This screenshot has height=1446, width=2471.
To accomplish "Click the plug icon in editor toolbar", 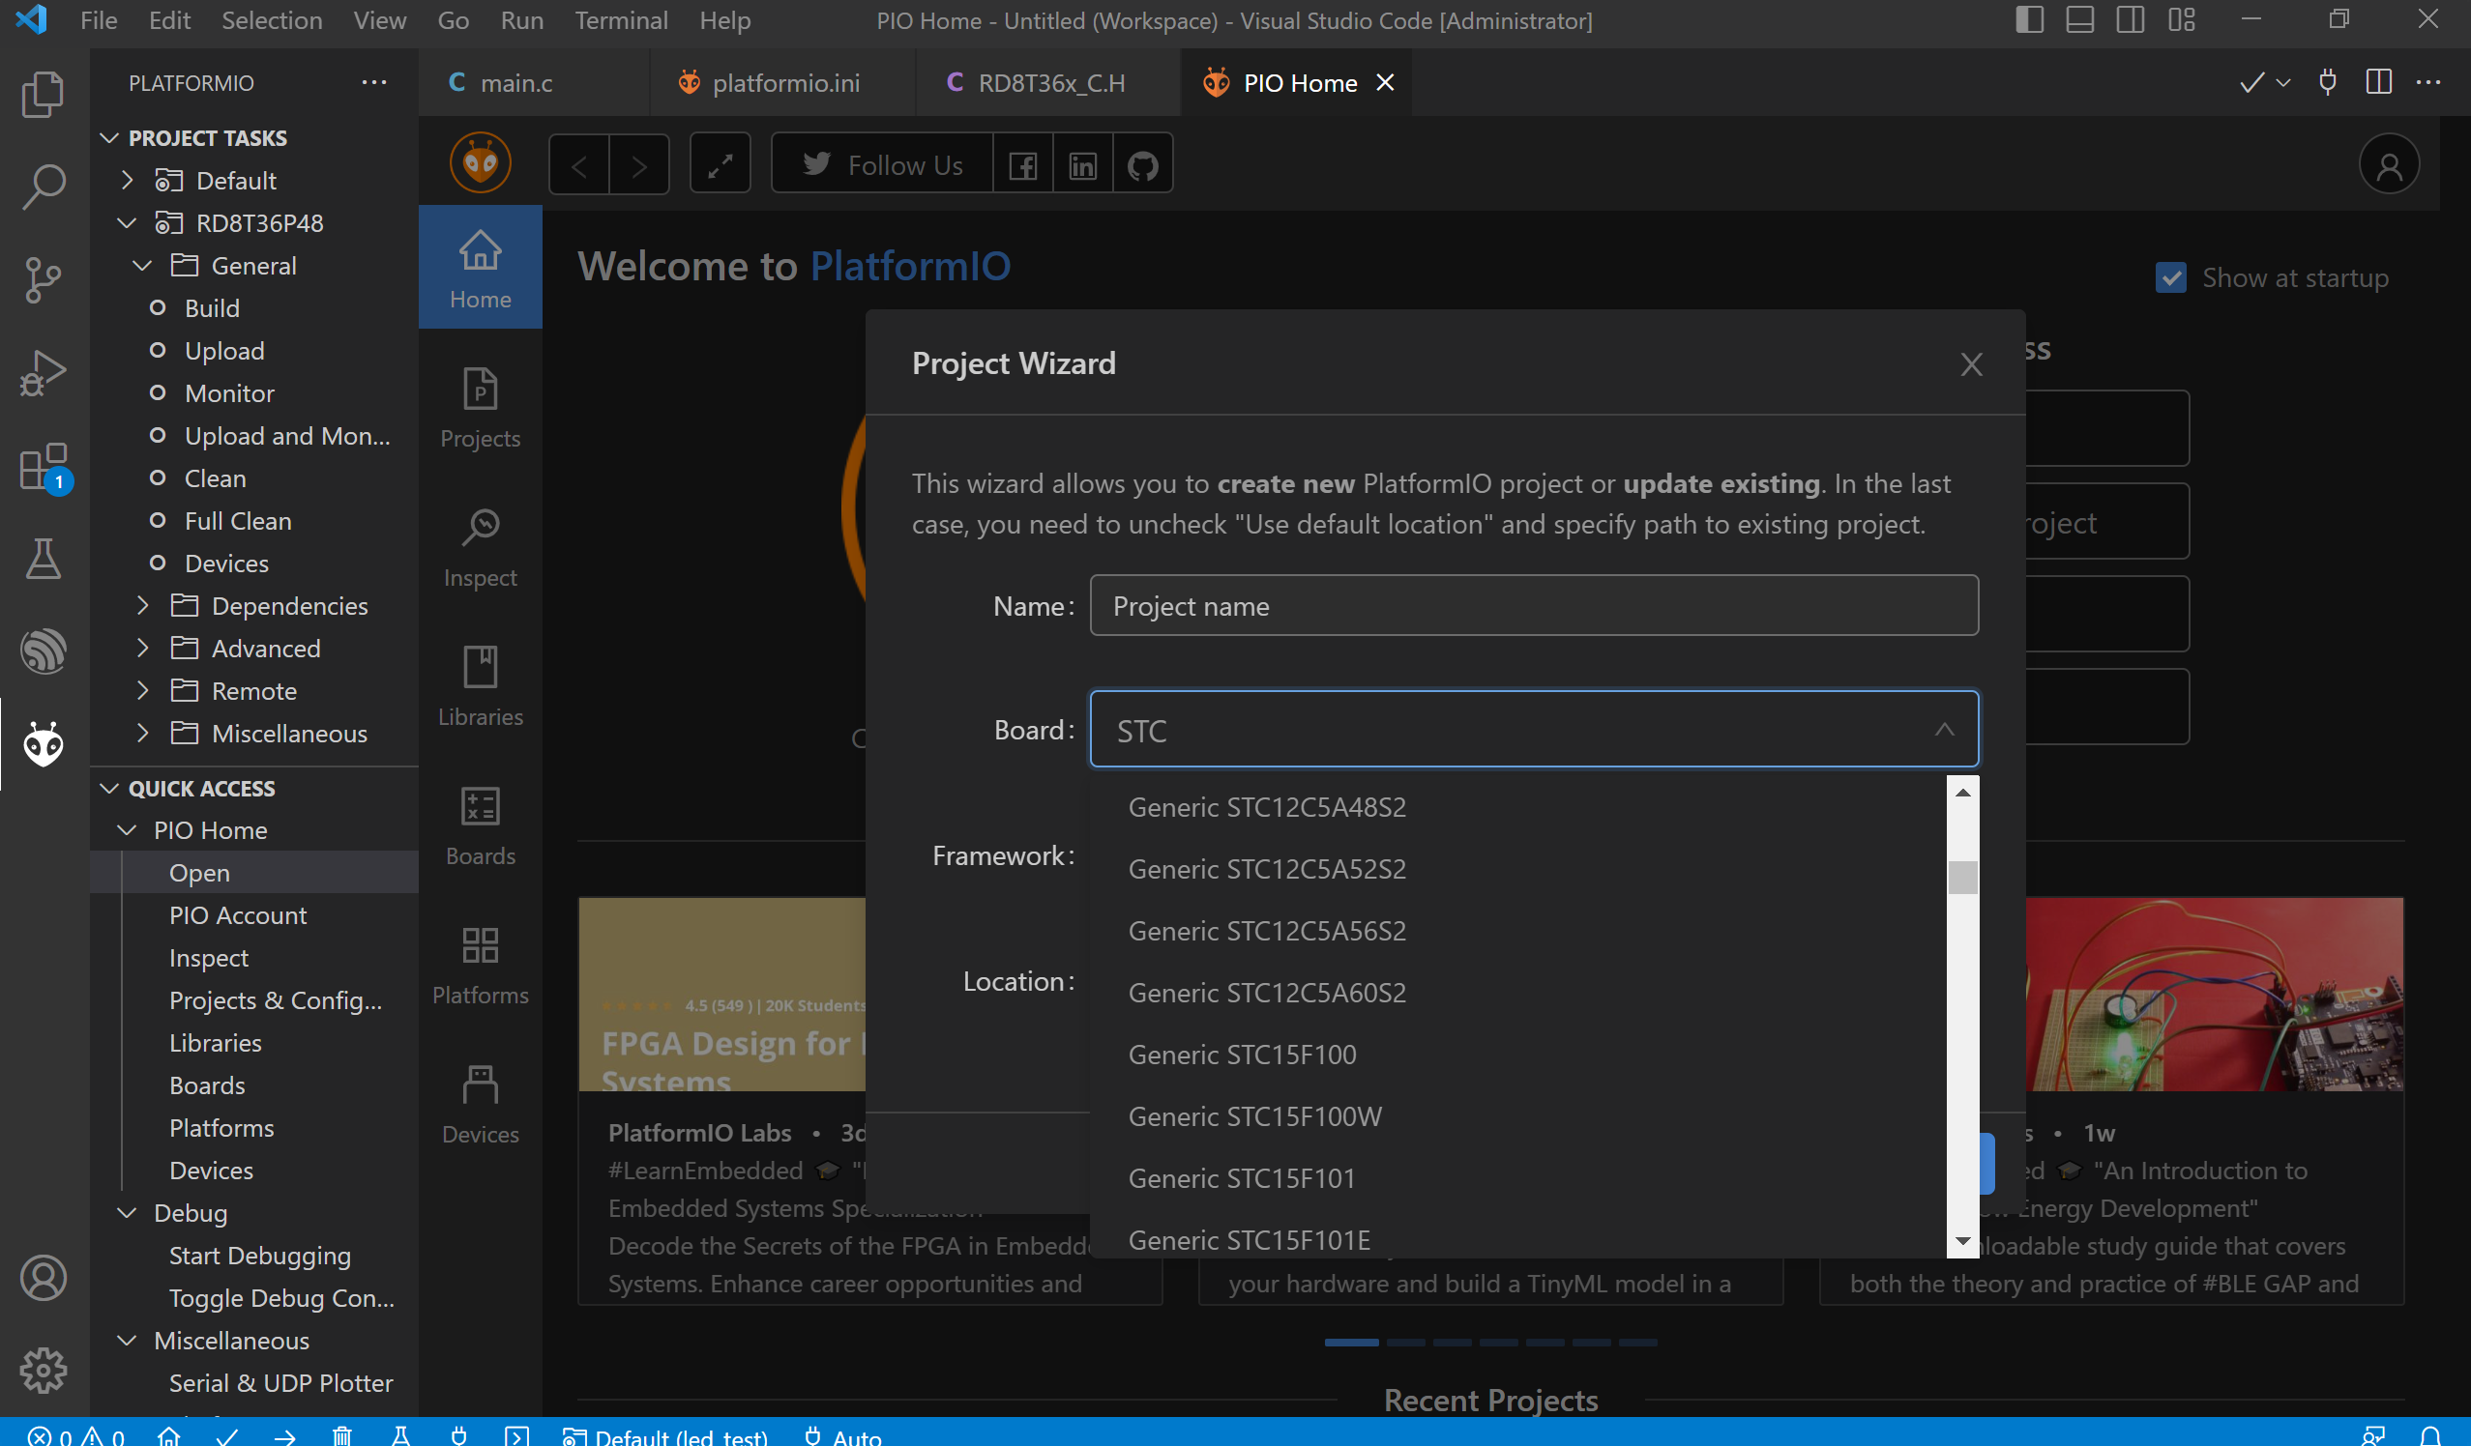I will (2328, 83).
